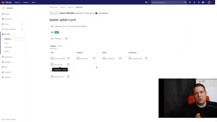
Task: Click the triggering user's name link
Action: 103,13
